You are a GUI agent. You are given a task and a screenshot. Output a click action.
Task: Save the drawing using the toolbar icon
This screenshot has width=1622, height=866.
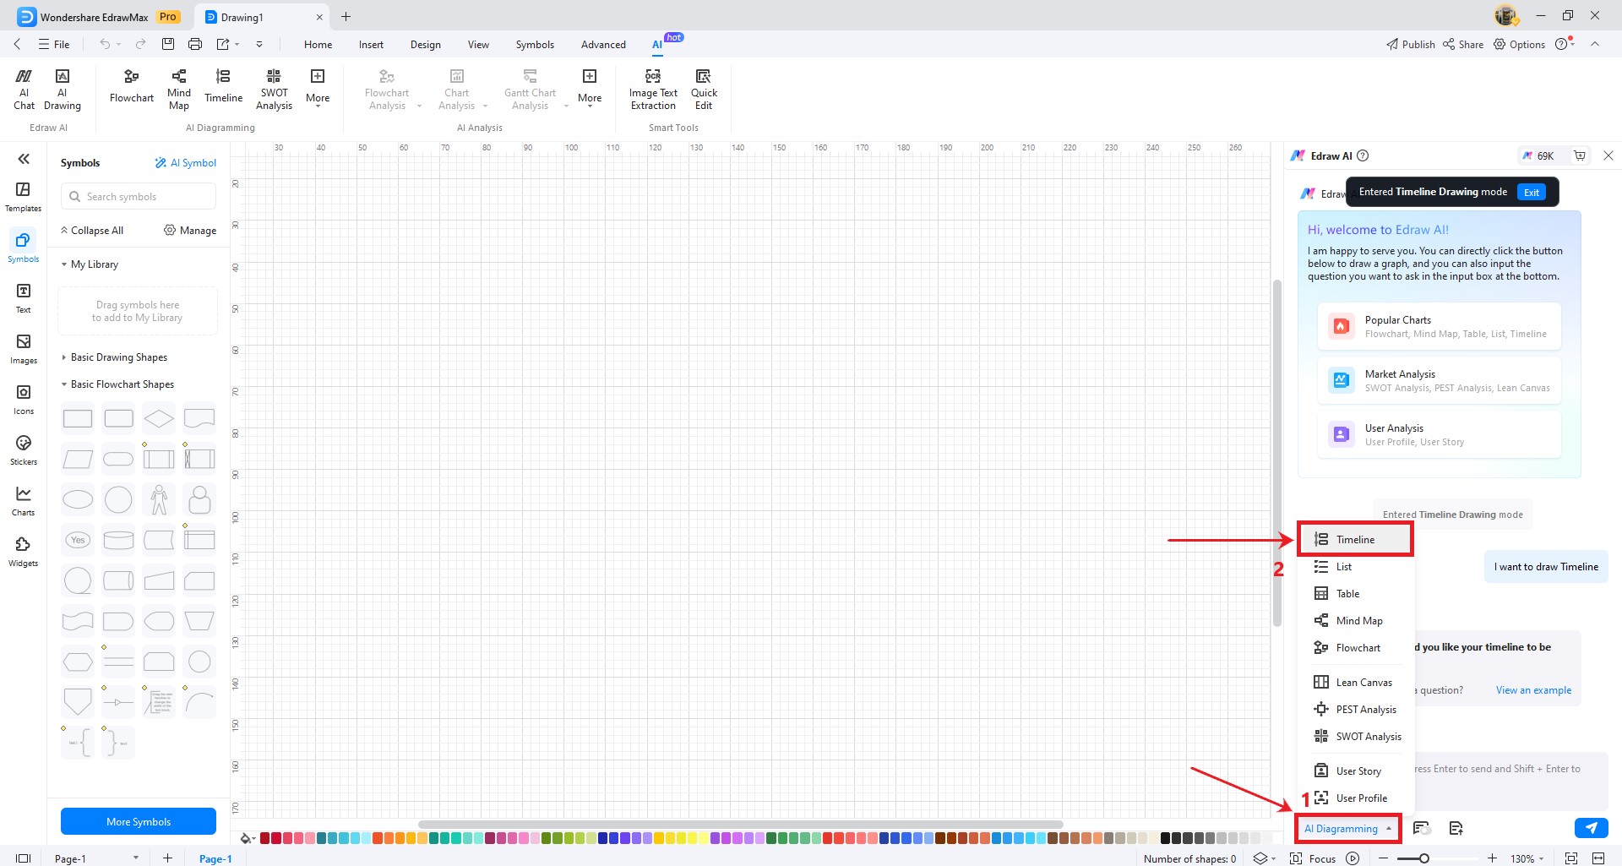168,44
